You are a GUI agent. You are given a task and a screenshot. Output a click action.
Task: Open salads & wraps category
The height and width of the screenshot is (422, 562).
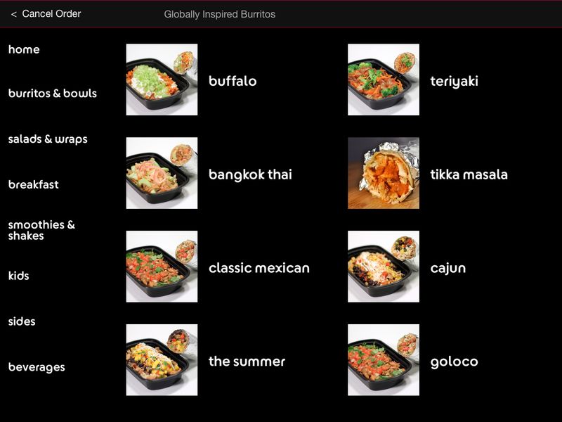(48, 139)
